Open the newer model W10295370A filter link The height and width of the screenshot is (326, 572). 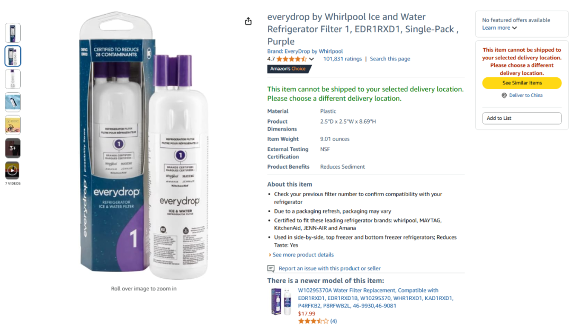point(376,298)
